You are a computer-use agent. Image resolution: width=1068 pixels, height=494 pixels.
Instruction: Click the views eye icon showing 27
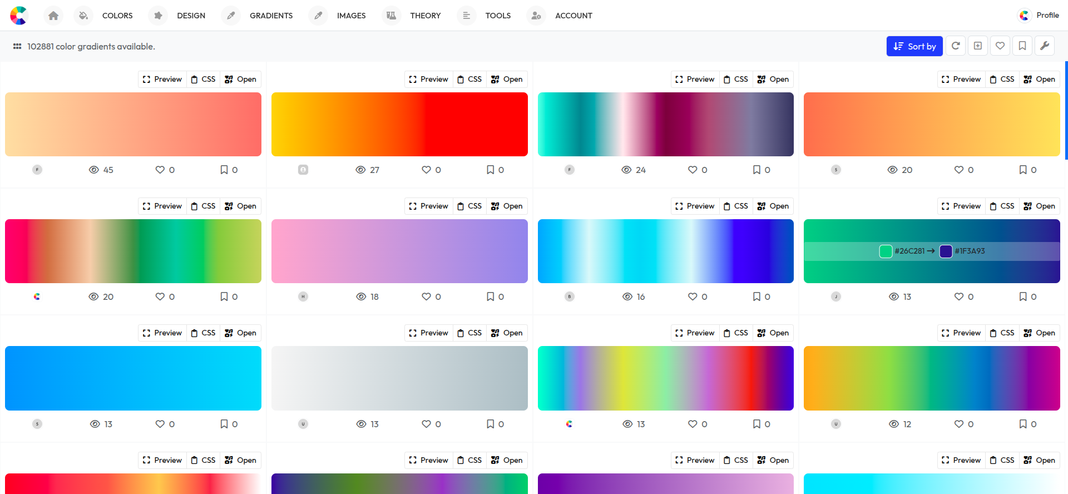pyautogui.click(x=360, y=170)
